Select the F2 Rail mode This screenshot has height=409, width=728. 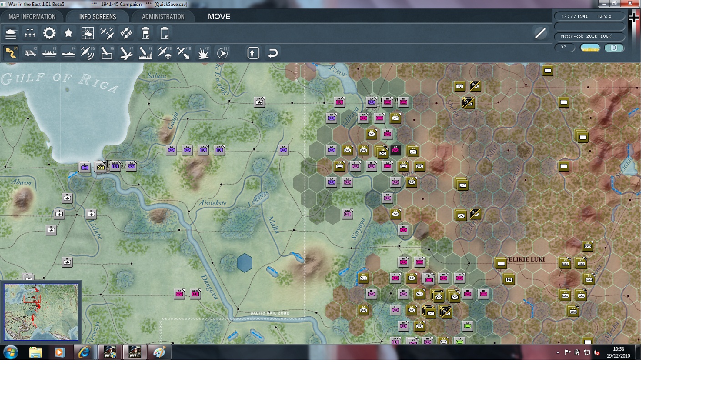(30, 53)
